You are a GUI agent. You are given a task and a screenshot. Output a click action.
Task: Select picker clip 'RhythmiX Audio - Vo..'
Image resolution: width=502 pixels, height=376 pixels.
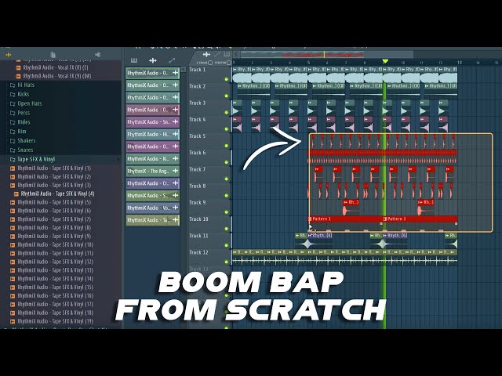pyautogui.click(x=153, y=208)
